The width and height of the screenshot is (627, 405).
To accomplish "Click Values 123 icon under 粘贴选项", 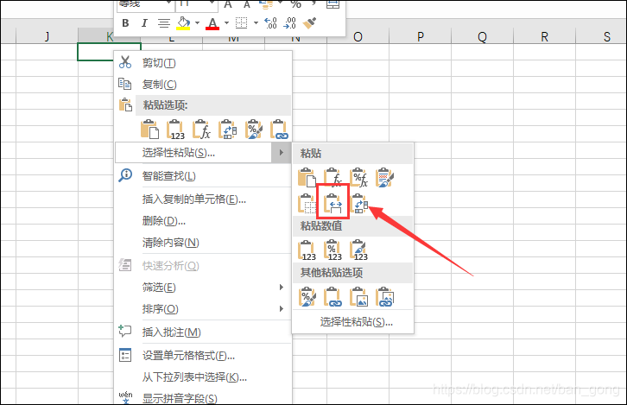I will pyautogui.click(x=175, y=130).
